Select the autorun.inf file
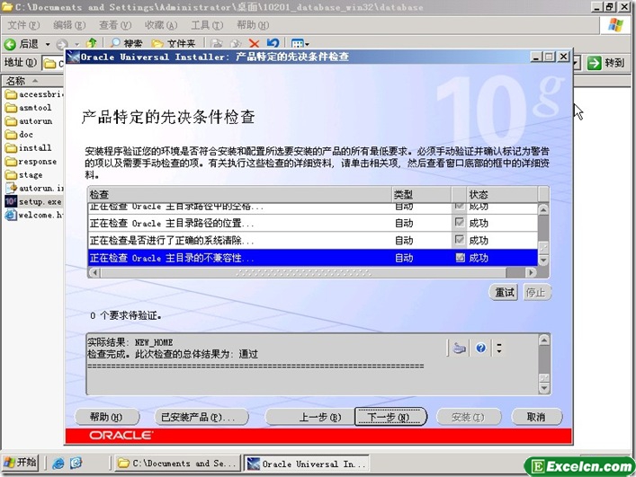This screenshot has height=477, width=636. pyautogui.click(x=34, y=189)
